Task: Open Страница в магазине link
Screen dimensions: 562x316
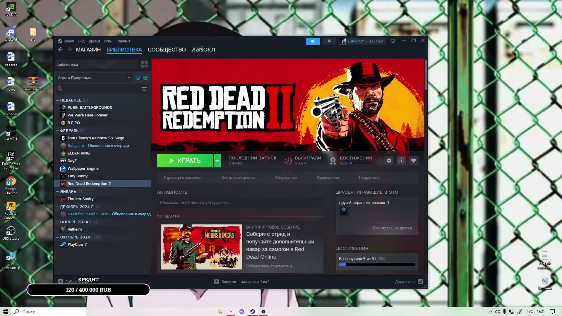Action: point(182,178)
